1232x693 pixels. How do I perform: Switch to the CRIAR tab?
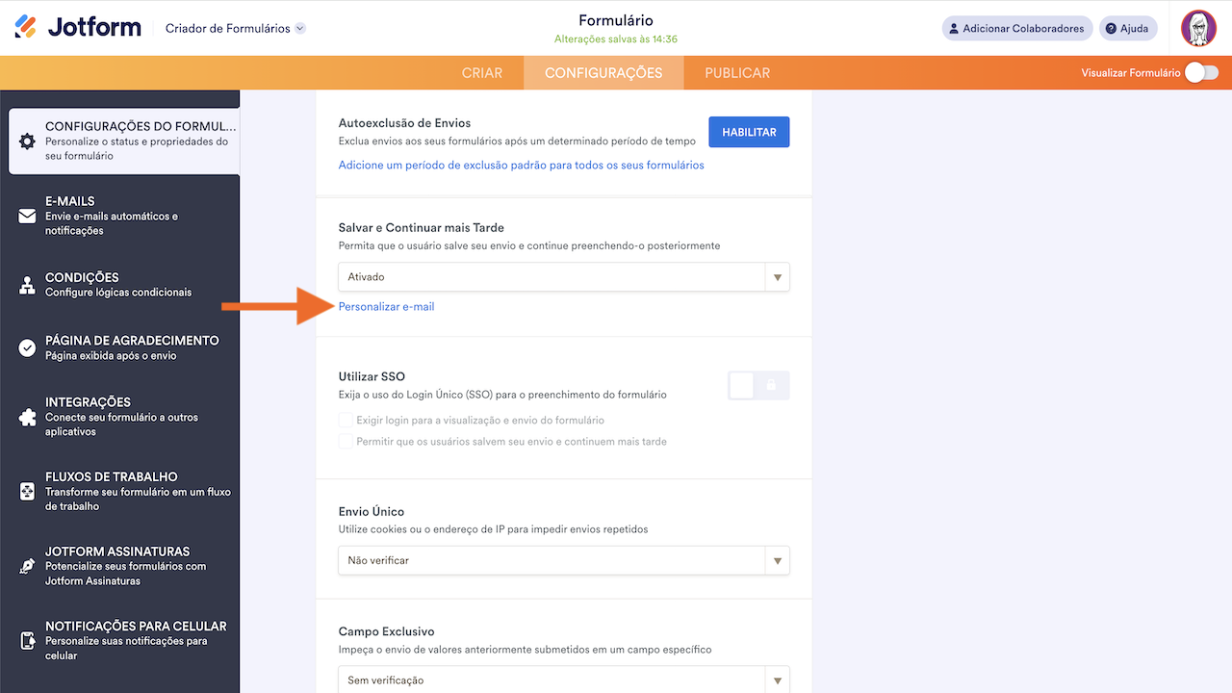pos(482,73)
